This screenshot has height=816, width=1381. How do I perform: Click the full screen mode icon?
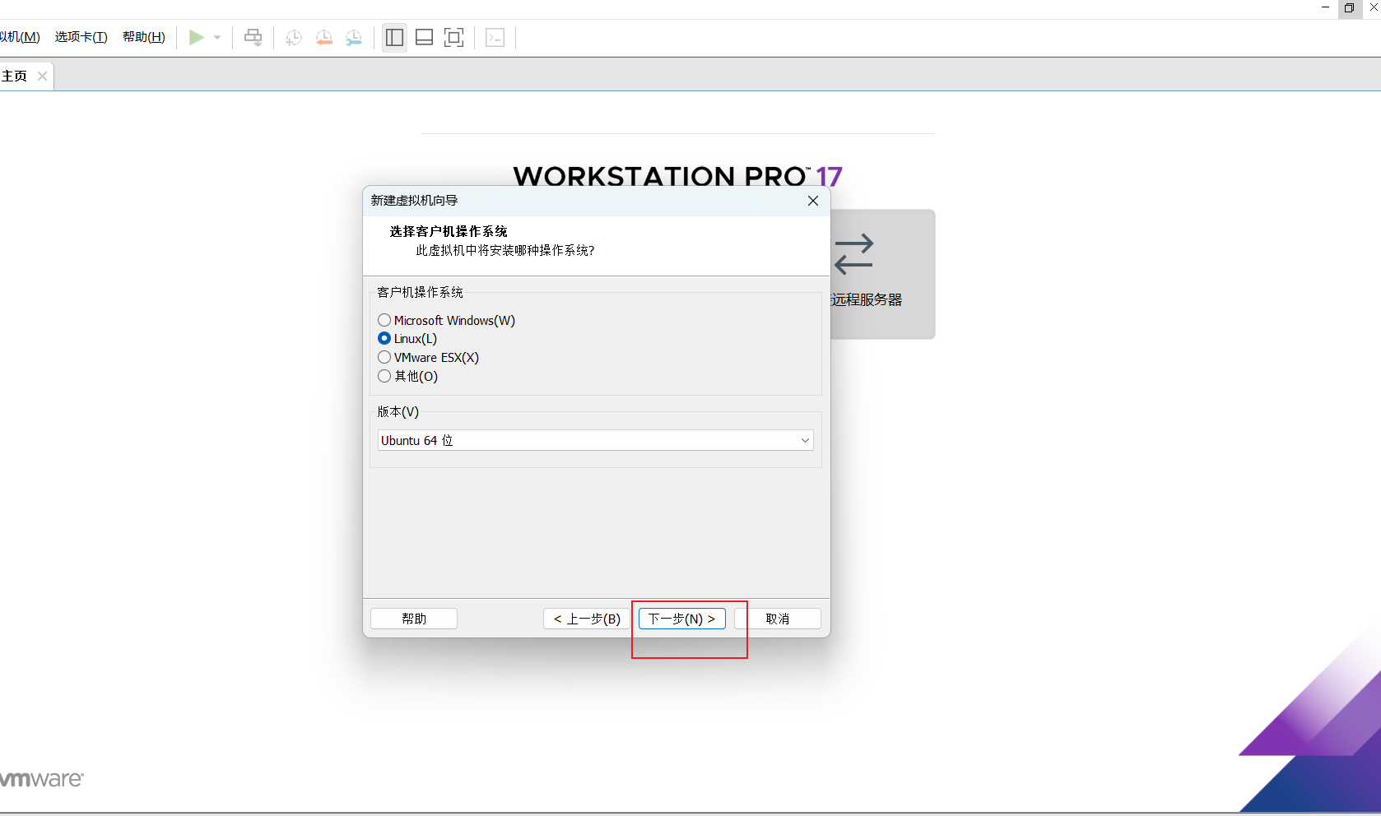point(453,37)
